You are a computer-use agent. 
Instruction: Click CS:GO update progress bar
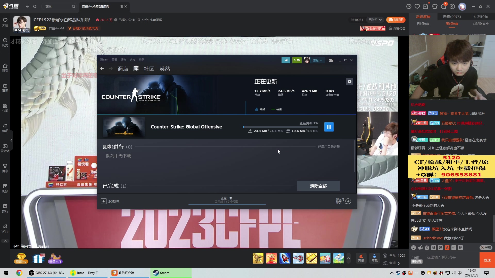coord(280,127)
